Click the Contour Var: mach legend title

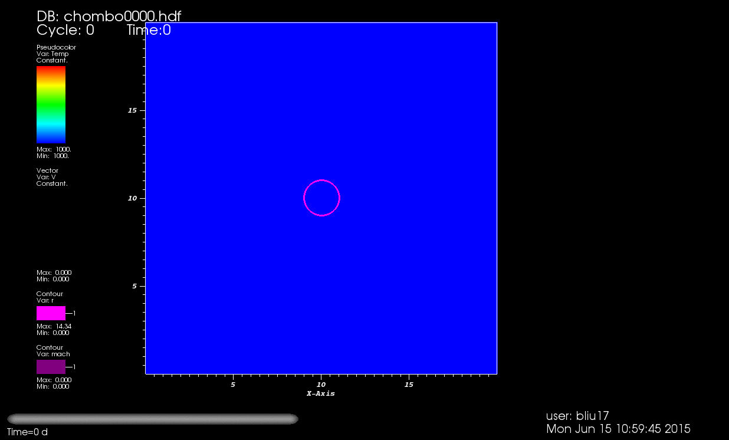point(52,351)
